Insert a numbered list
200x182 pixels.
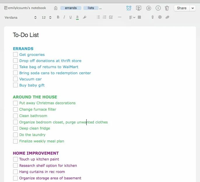pos(104,17)
